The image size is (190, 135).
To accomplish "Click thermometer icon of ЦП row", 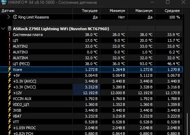I will pos(10,40).
